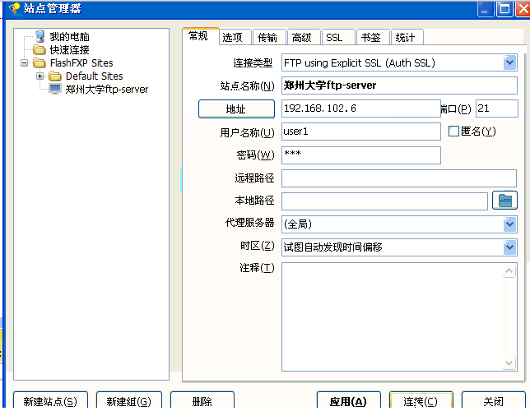
Task: Click the 站点名称 site name field
Action: pyautogui.click(x=399, y=85)
